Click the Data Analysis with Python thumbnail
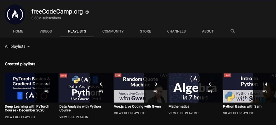276x125 pixels. coord(86,88)
